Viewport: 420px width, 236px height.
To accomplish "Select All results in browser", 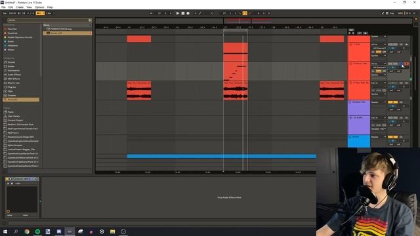I will (21, 100).
